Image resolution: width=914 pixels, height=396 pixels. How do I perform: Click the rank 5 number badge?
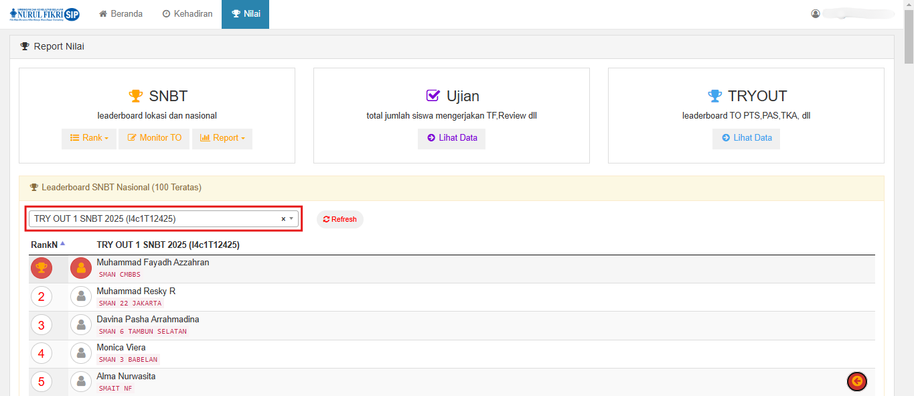tap(42, 381)
